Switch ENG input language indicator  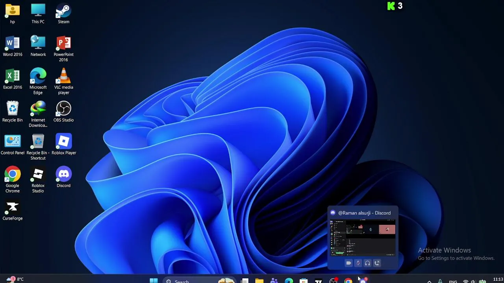click(453, 281)
